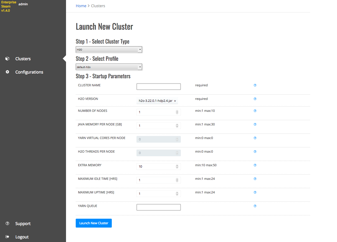Screen dimensions: 337x242
Task: Click the NUMBER OF NODES value field
Action: coord(159,112)
